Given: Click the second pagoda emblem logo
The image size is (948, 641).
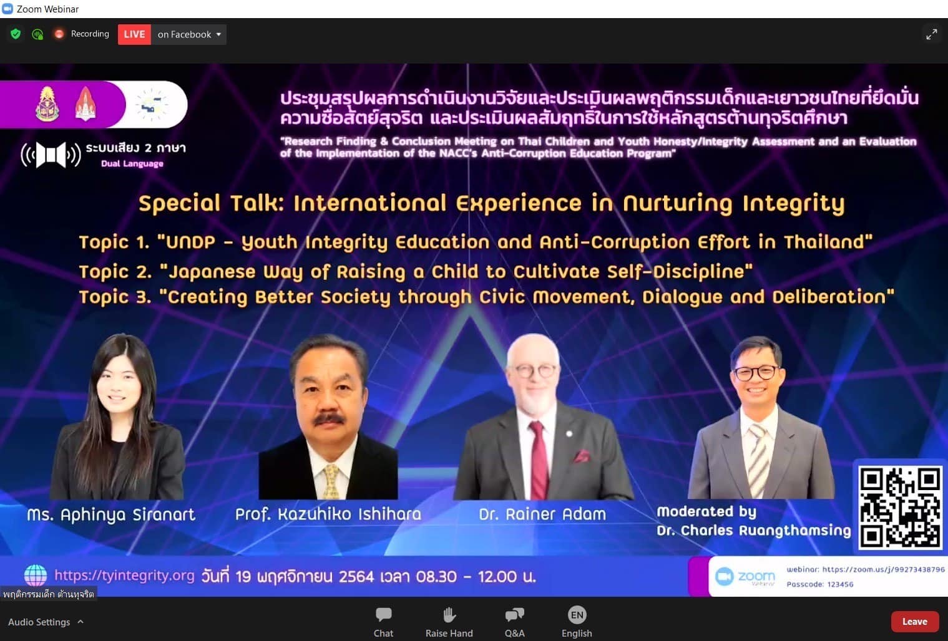Looking at the screenshot, I should pos(86,104).
